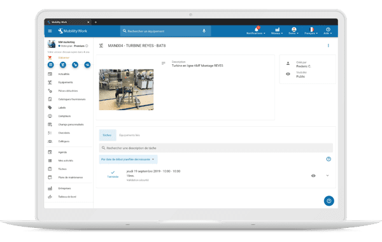Click the equipment search field in header
The width and height of the screenshot is (382, 242).
click(166, 31)
